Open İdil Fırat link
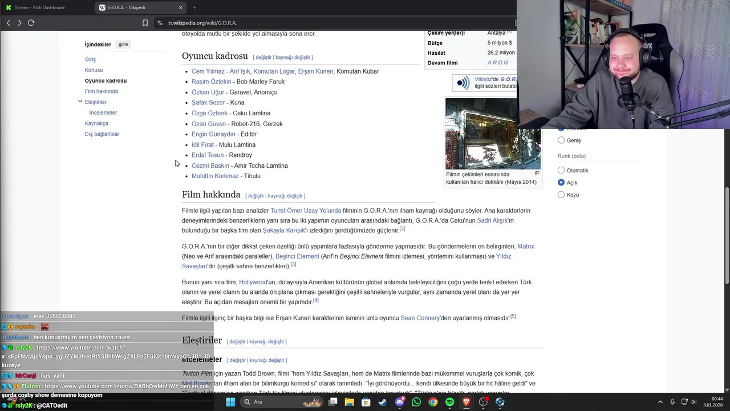 [x=202, y=145]
